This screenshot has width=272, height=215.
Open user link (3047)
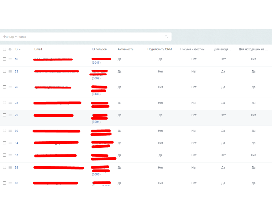96,62
